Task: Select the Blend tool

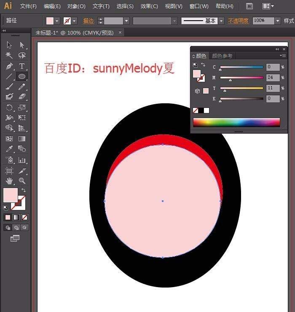Action: [x=22, y=149]
